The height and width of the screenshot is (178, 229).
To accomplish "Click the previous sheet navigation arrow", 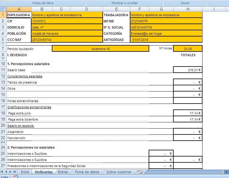I will point(6,172).
